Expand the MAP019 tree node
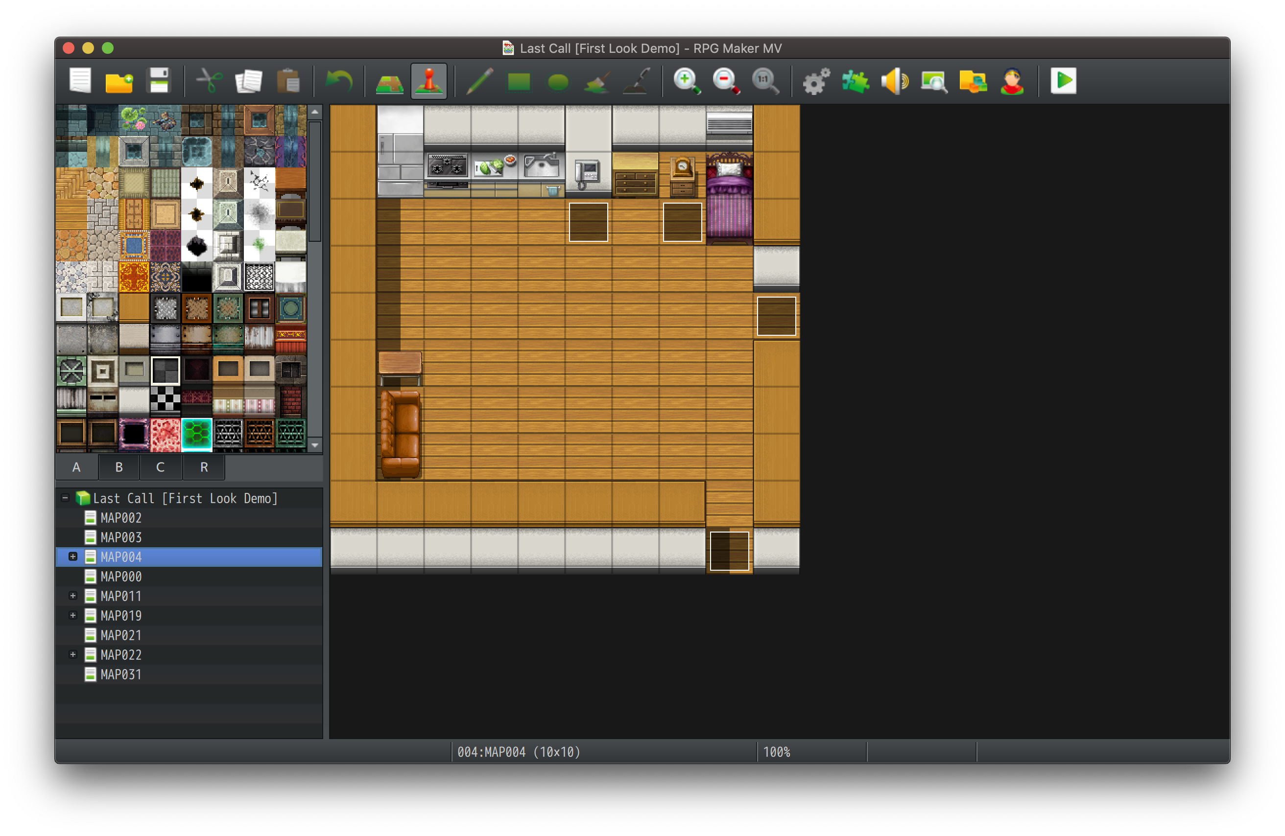 tap(73, 616)
